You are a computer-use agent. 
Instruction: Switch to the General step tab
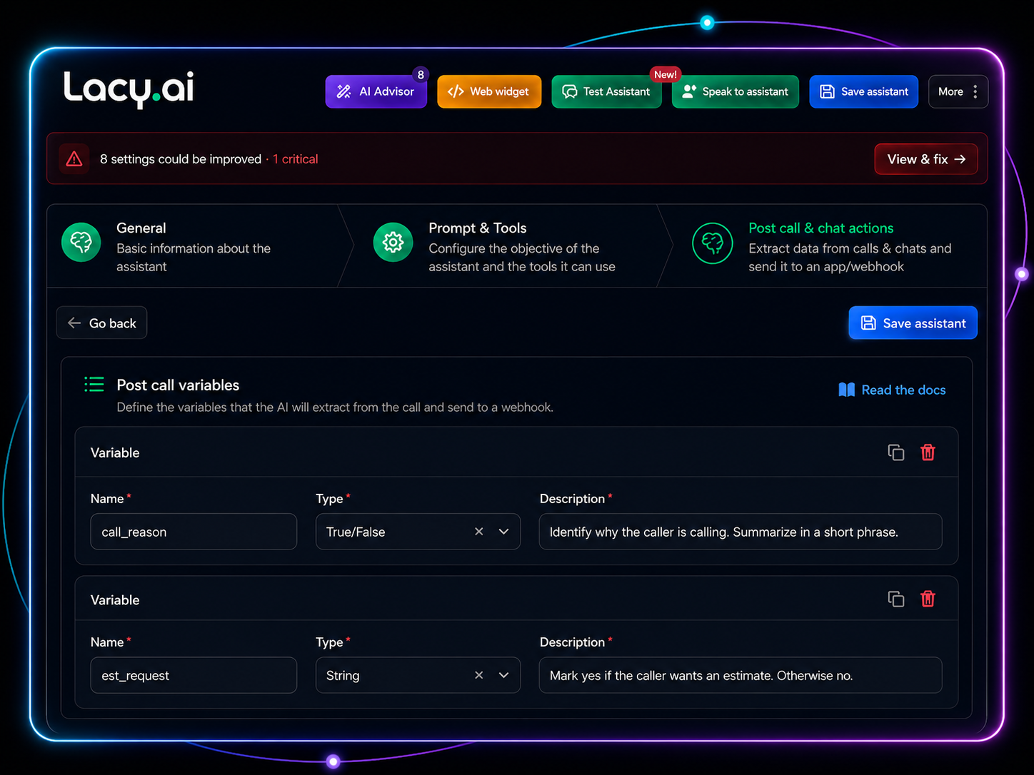click(193, 246)
